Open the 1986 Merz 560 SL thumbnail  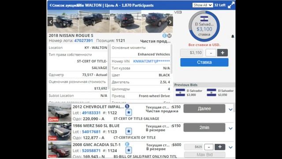click(x=59, y=132)
